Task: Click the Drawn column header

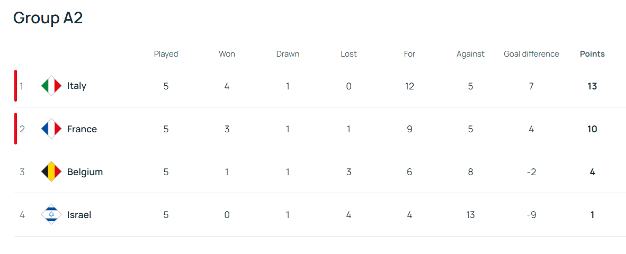Action: [288, 53]
